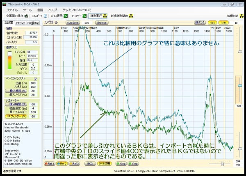Open pulse display via green waveform icon
The height and width of the screenshot is (176, 246).
pyautogui.click(x=66, y=16)
